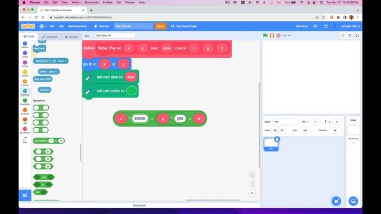Select the Looks block category
The height and width of the screenshot is (214, 381).
coord(25,54)
